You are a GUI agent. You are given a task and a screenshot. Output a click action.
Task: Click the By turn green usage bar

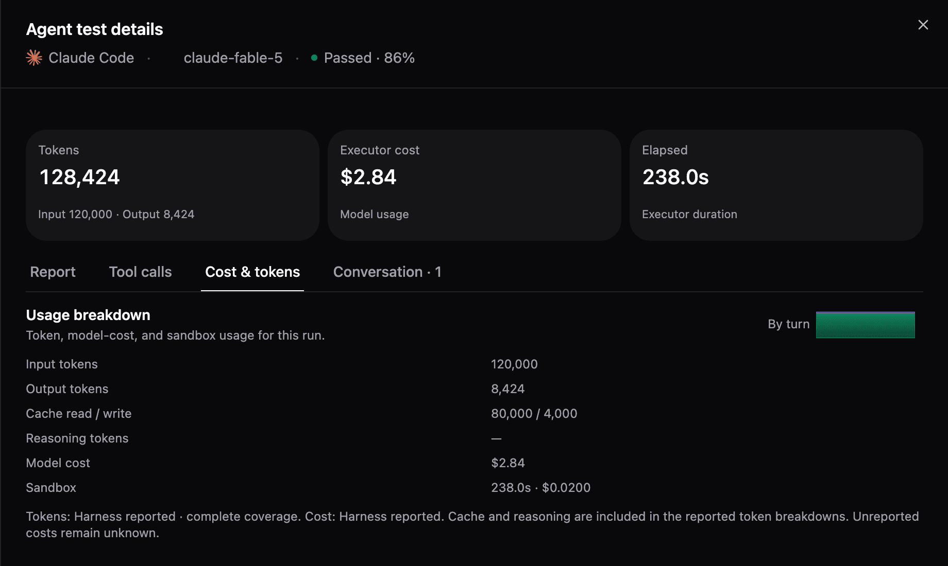tap(865, 325)
